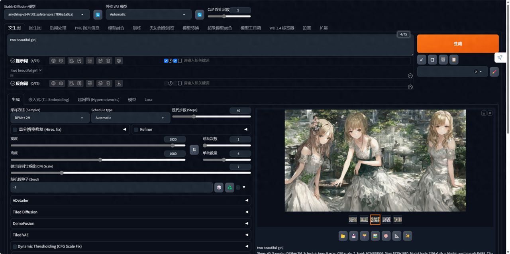Click the paintbrush edit styles icon
The height and width of the screenshot is (254, 510).
point(494,72)
